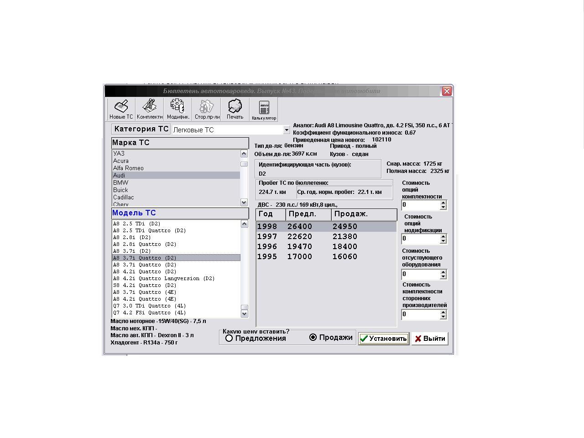Click the Установить button
The width and height of the screenshot is (584, 438).
tap(383, 339)
